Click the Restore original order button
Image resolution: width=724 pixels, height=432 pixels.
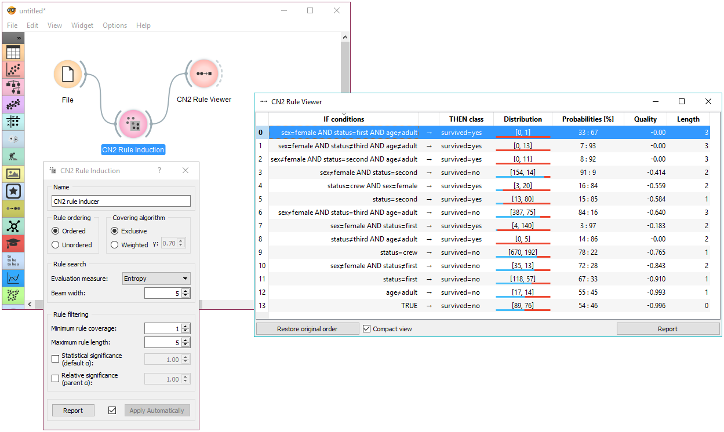(307, 328)
